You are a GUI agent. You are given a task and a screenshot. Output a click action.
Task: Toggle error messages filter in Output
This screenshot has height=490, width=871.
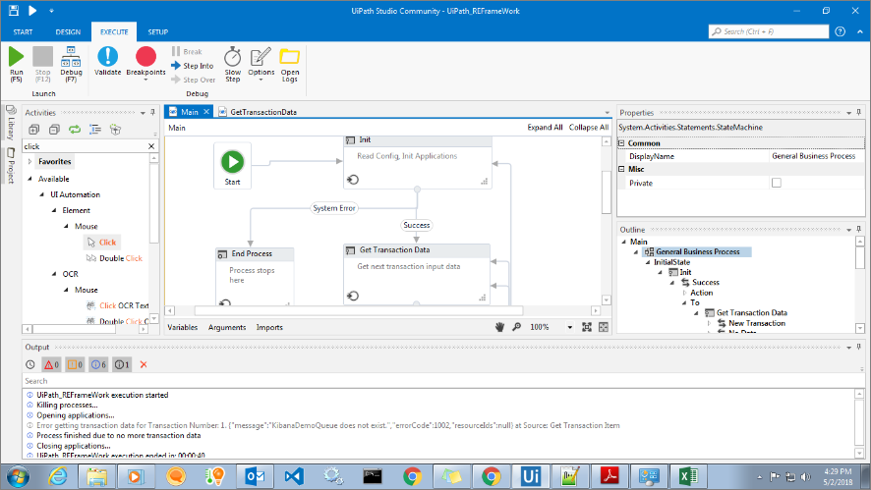(x=49, y=364)
